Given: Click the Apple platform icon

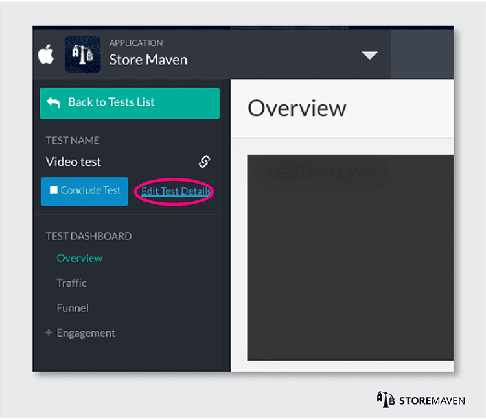Looking at the screenshot, I should 46,54.
